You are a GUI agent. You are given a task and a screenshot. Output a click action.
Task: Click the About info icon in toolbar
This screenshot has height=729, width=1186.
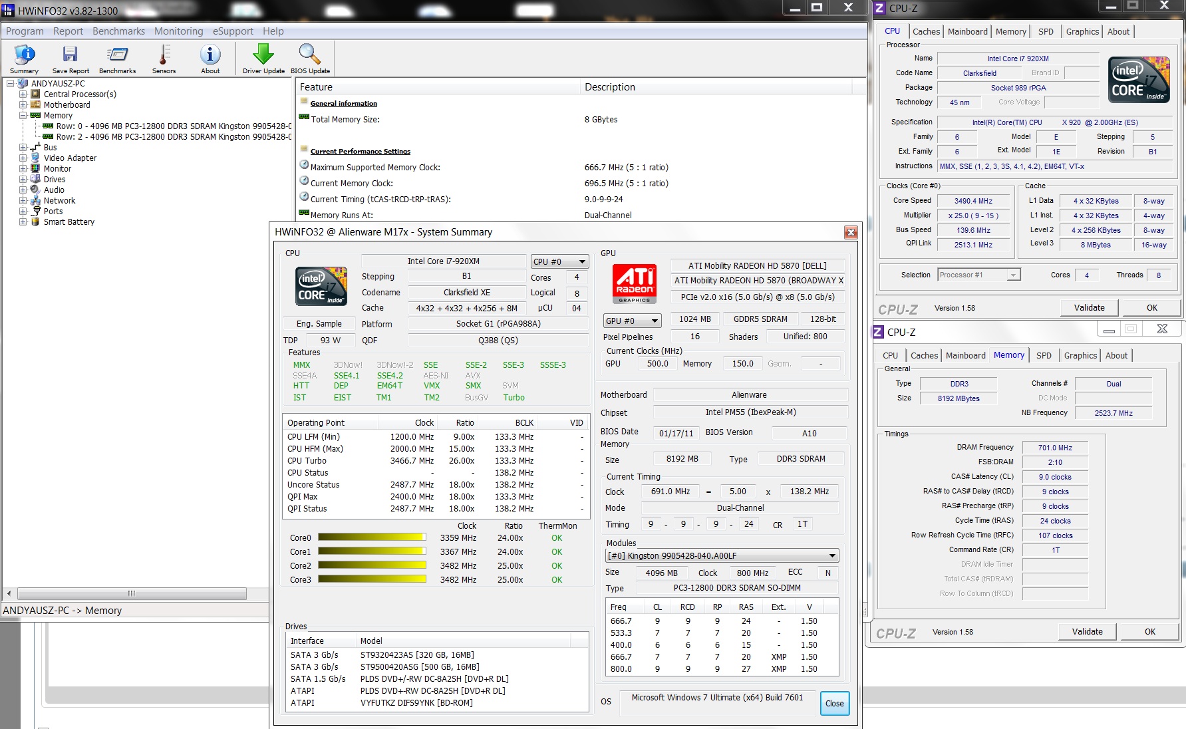pyautogui.click(x=210, y=59)
